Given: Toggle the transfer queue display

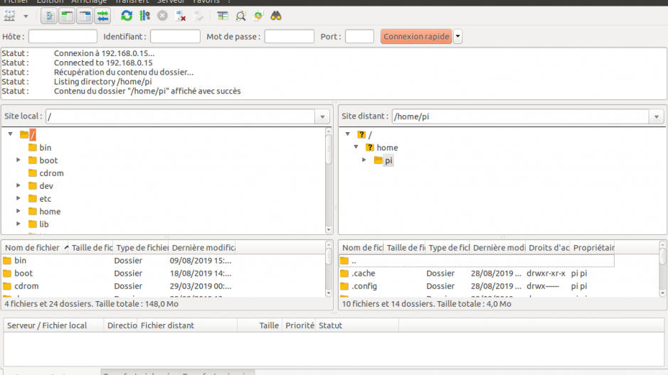Looking at the screenshot, I should pyautogui.click(x=102, y=16).
